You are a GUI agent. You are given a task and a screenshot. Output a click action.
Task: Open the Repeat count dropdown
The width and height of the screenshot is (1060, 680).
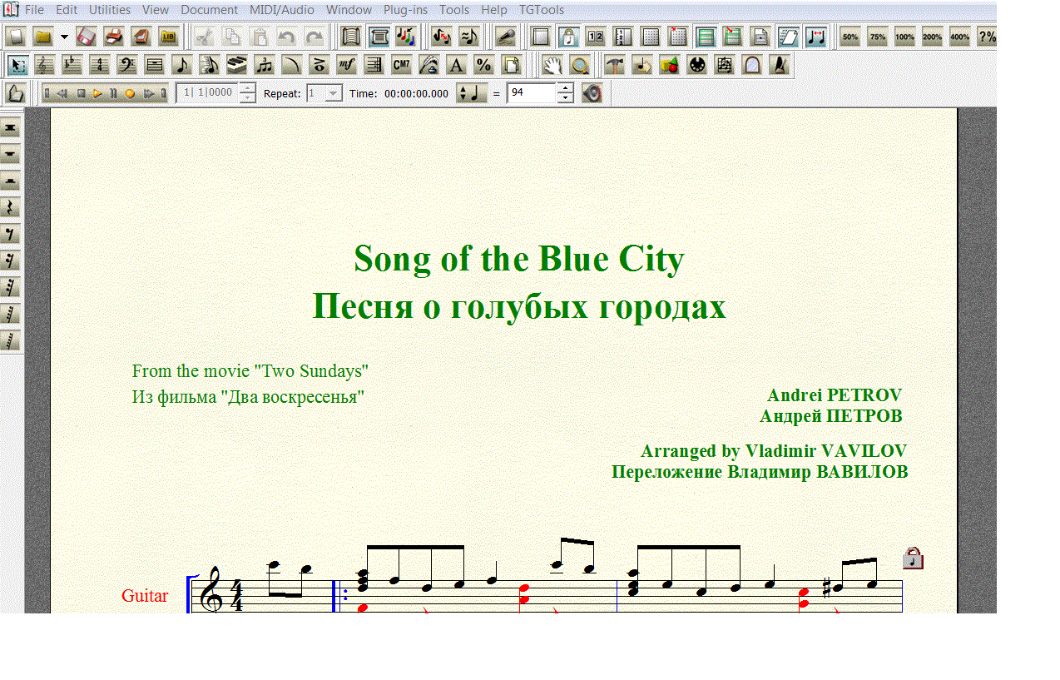[334, 93]
